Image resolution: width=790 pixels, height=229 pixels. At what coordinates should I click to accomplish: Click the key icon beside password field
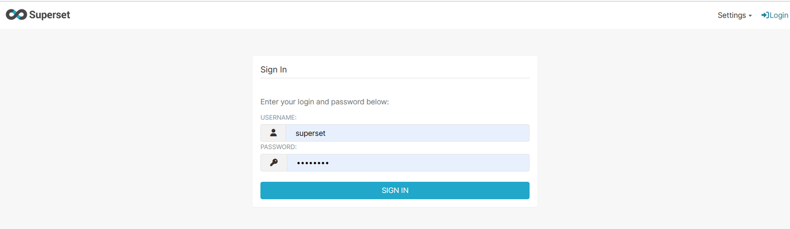[x=274, y=163]
